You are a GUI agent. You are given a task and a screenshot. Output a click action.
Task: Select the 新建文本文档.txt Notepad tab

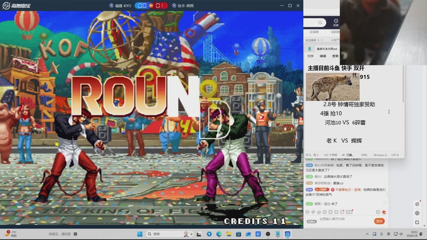point(327,49)
